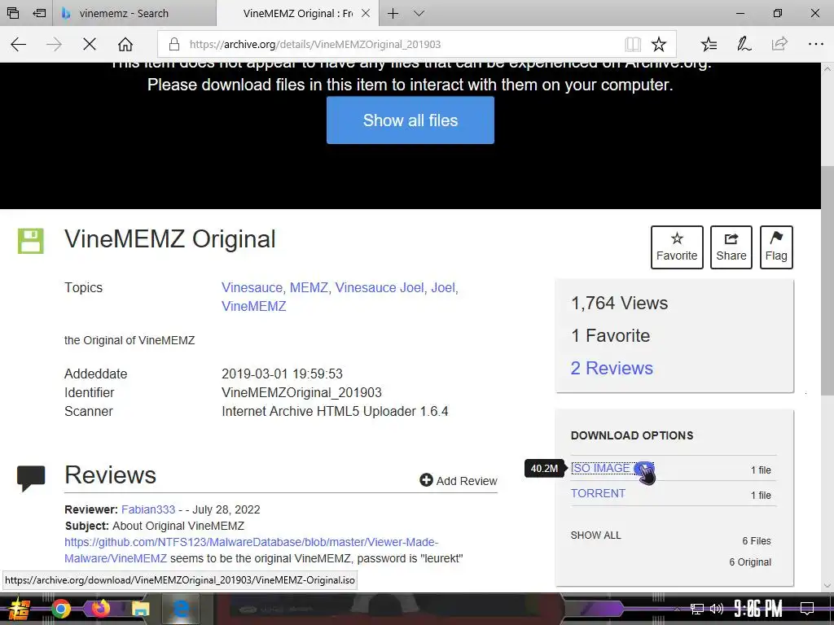The width and height of the screenshot is (834, 625).
Task: Click the Reviews speech bubble icon
Action: click(x=31, y=478)
